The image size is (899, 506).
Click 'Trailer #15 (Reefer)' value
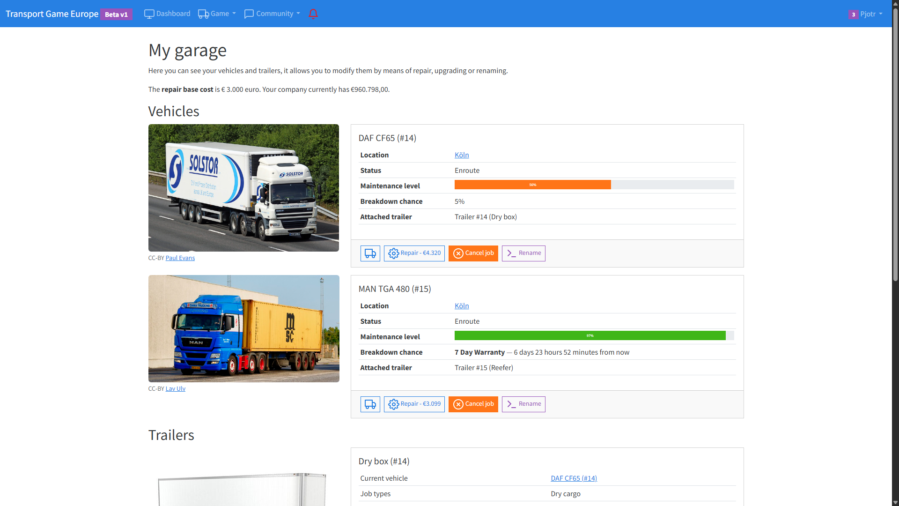484,368
